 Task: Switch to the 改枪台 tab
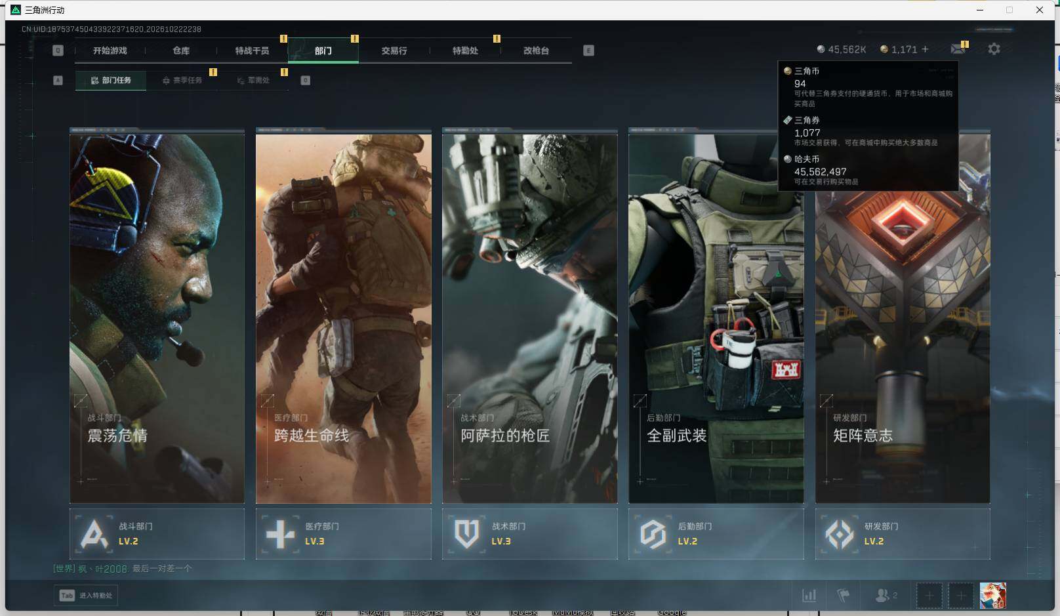pos(536,51)
